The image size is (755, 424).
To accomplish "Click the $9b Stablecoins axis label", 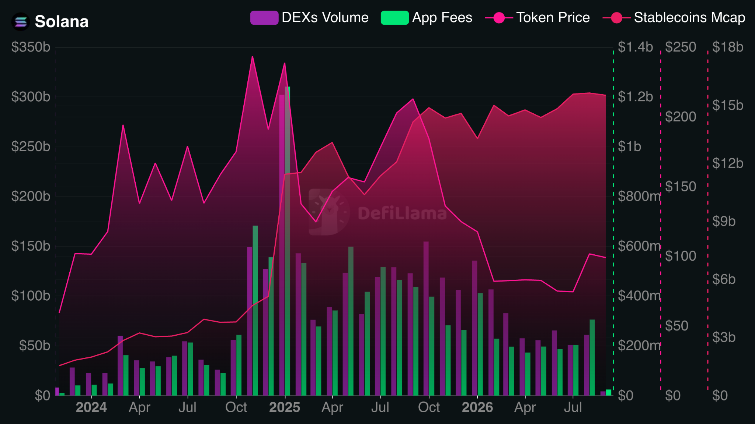I will click(x=724, y=221).
